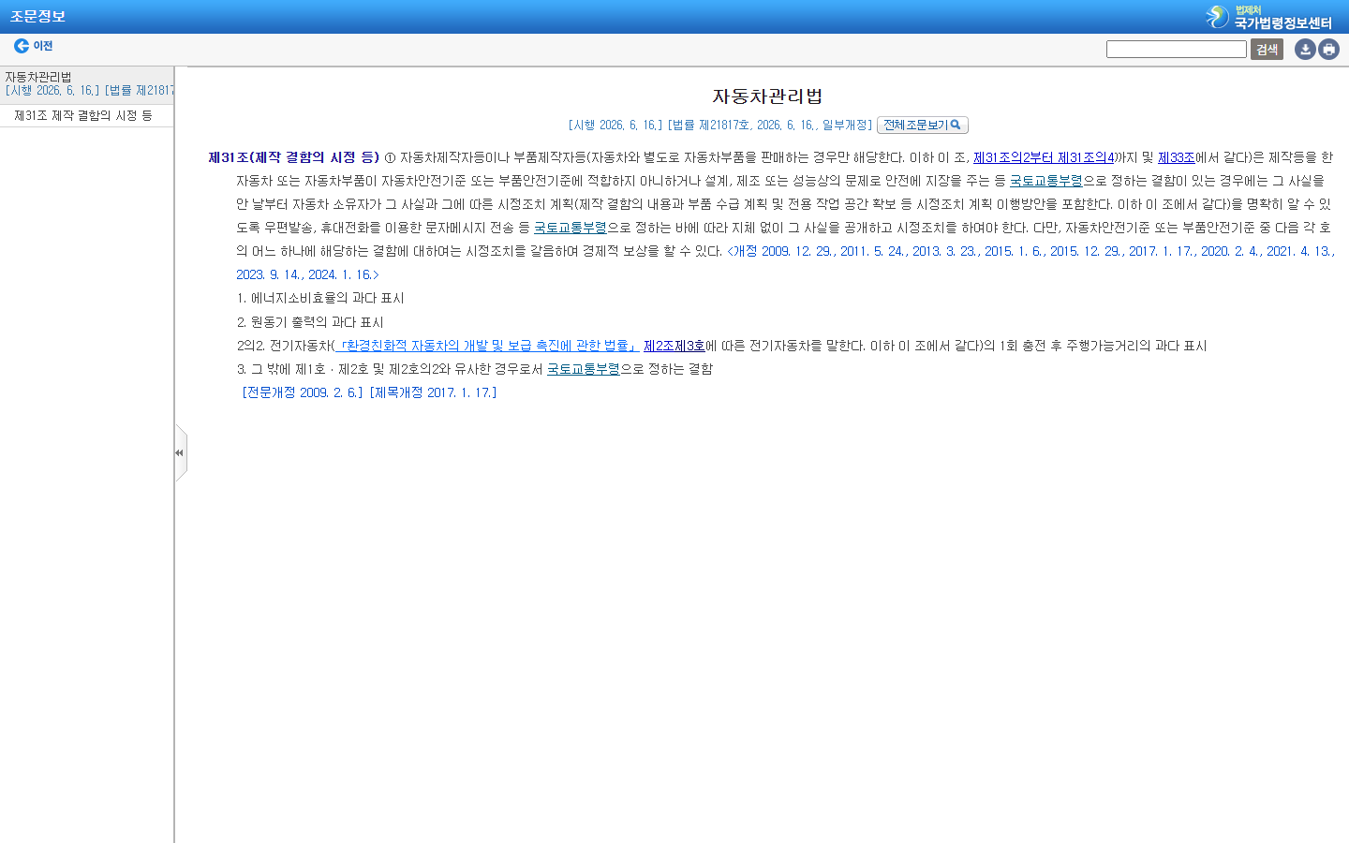Select 자동차관리법 entry in sidebar
Image resolution: width=1349 pixels, height=843 pixels.
(38, 77)
